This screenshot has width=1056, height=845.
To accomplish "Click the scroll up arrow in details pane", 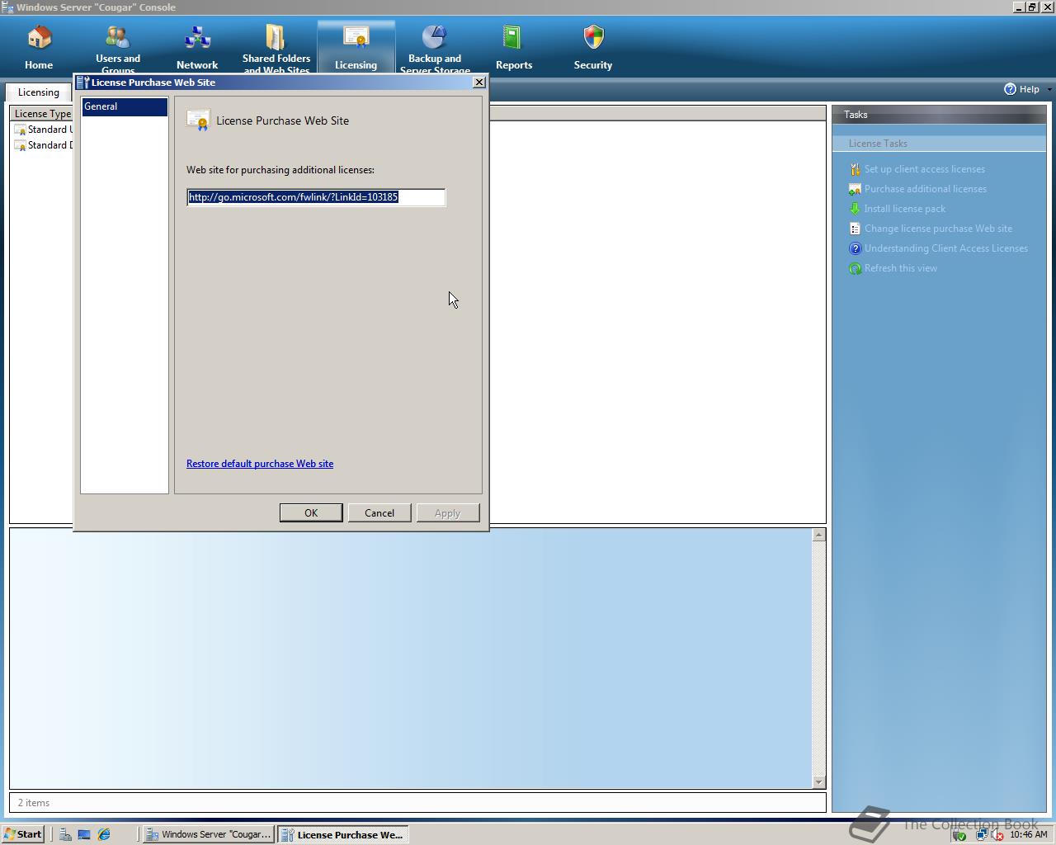I will pyautogui.click(x=818, y=536).
